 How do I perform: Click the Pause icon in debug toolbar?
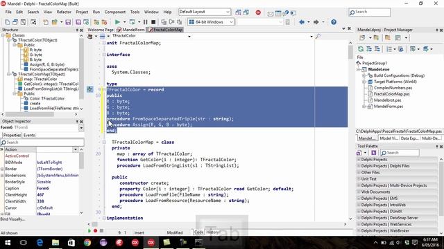[x=145, y=22]
